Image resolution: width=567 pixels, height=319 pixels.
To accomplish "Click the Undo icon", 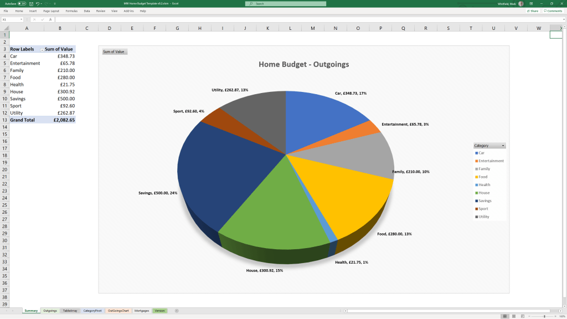I will point(38,3).
